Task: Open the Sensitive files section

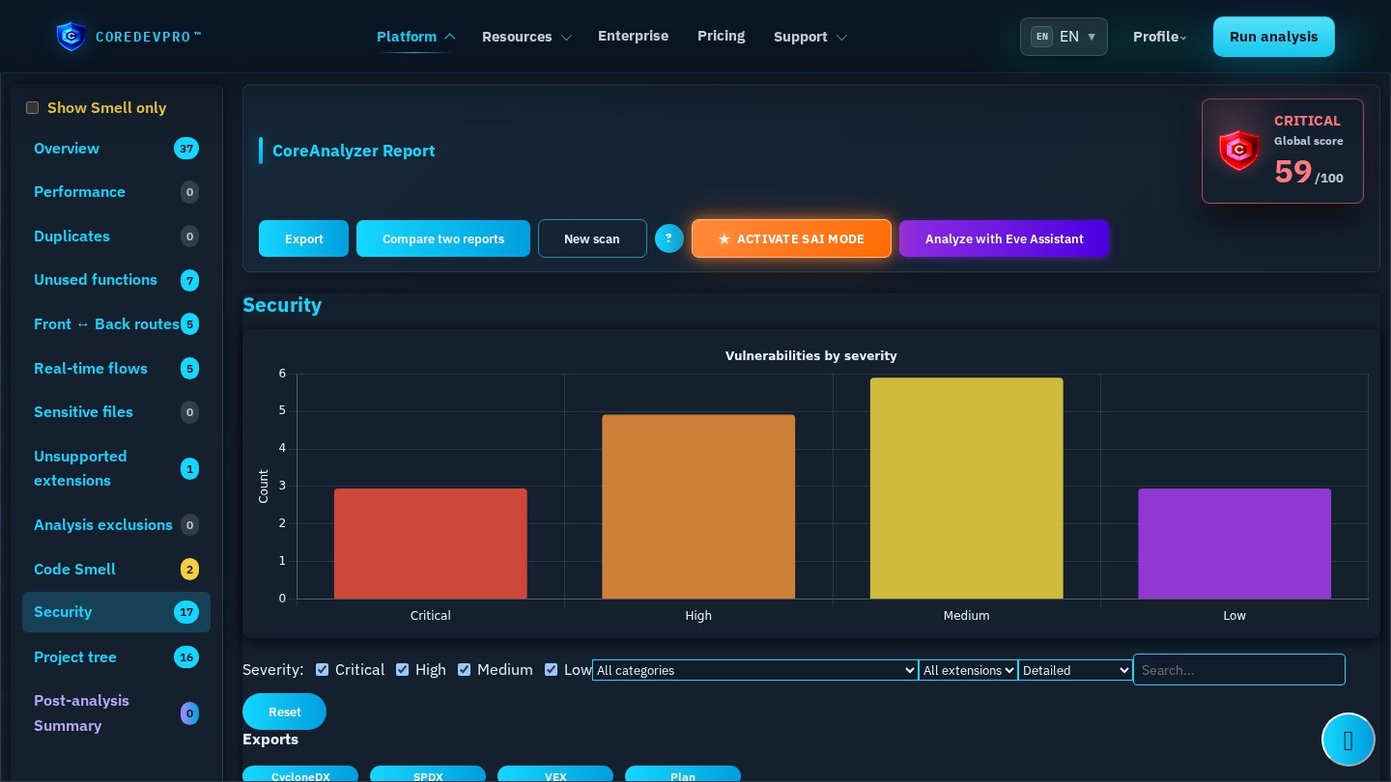Action: point(116,412)
